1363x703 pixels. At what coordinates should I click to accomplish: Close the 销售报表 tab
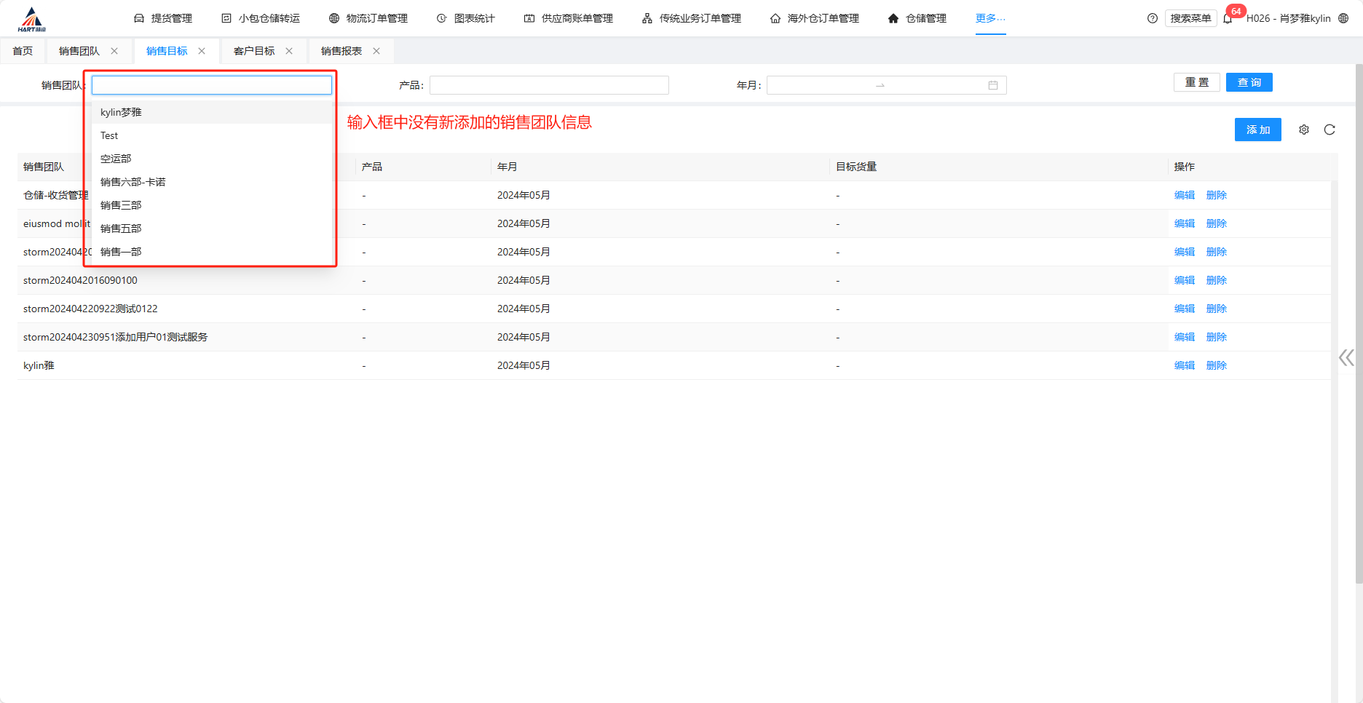[x=376, y=51]
